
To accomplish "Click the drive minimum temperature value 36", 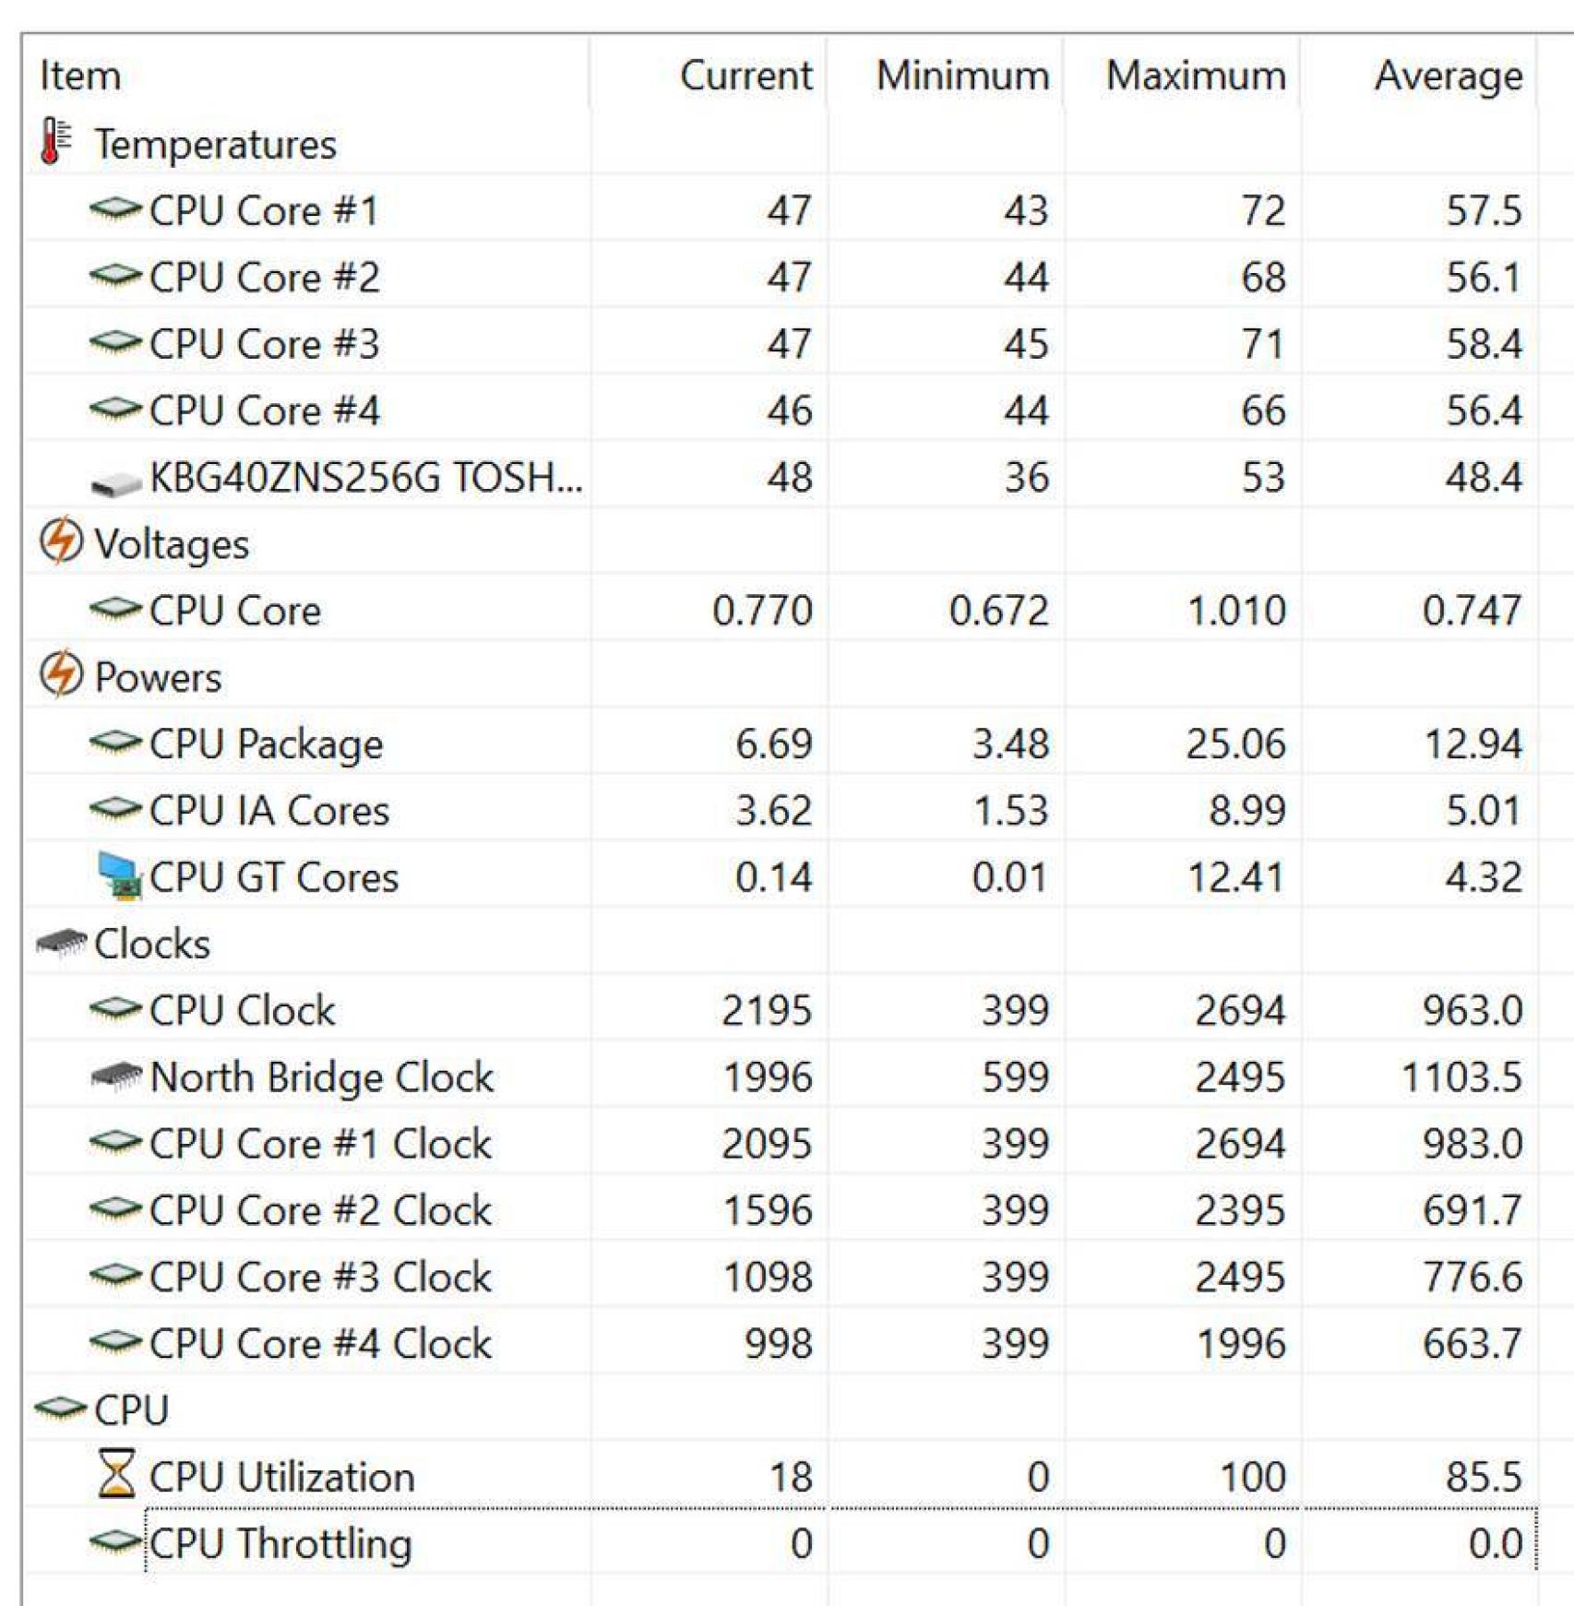I will coord(1027,477).
